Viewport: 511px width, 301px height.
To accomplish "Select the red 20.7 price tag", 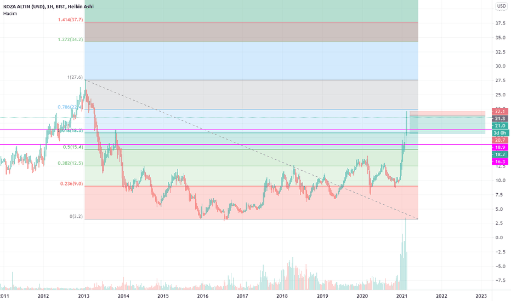I will pyautogui.click(x=500, y=140).
